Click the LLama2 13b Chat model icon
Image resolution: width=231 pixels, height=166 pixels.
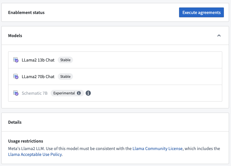coord(16,60)
